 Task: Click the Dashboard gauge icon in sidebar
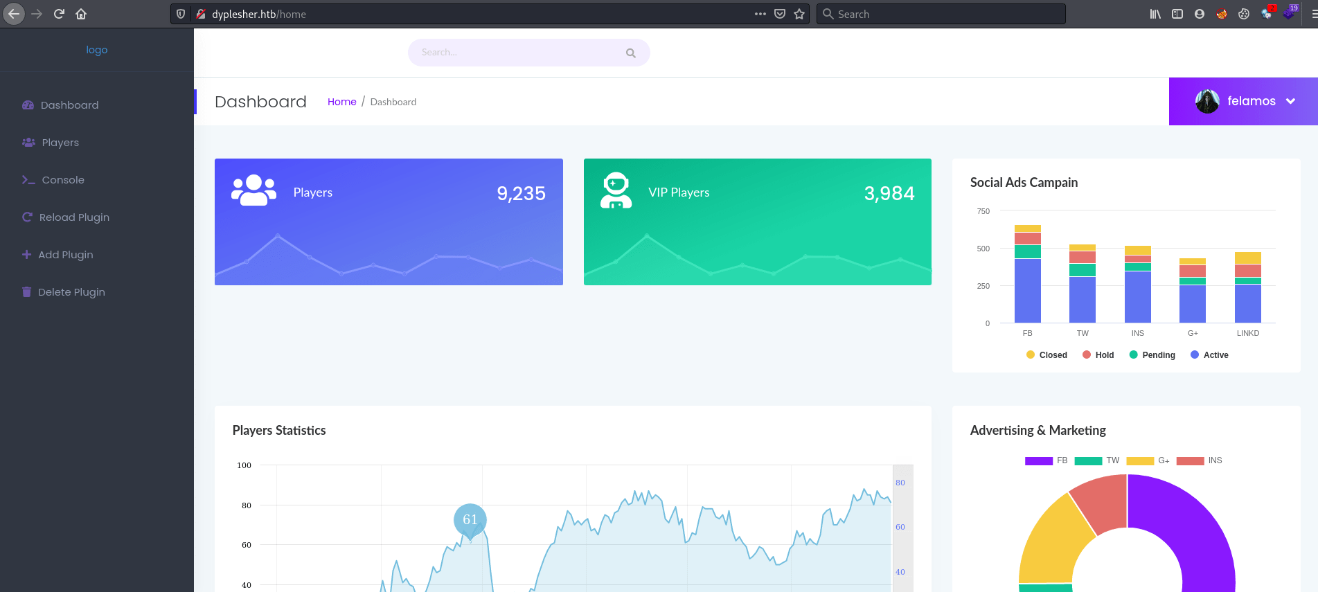pyautogui.click(x=28, y=105)
